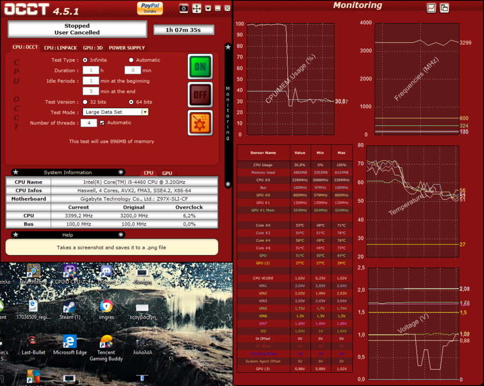The image size is (484, 386).
Task: Open the imgres desktop icon
Action: 106,310
